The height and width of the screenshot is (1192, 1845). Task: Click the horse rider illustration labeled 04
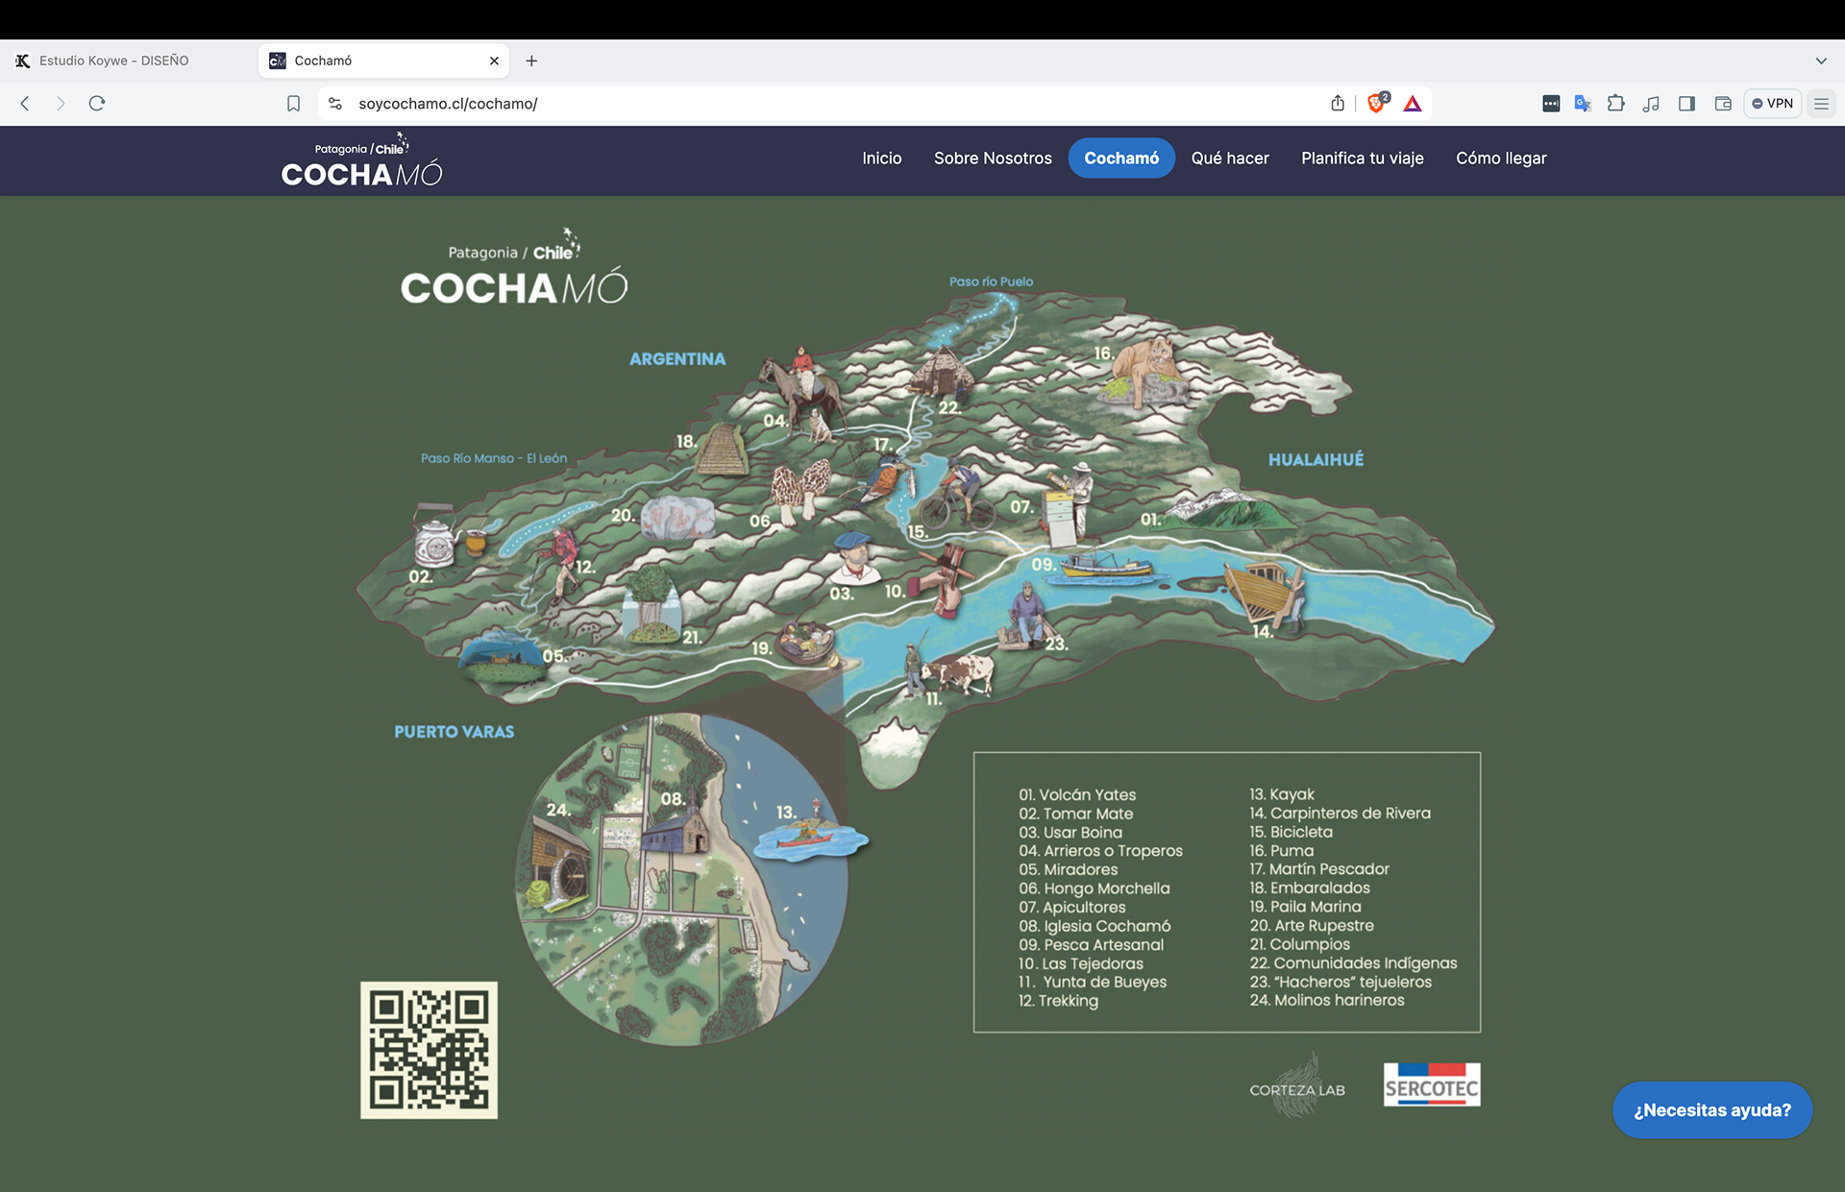point(803,388)
